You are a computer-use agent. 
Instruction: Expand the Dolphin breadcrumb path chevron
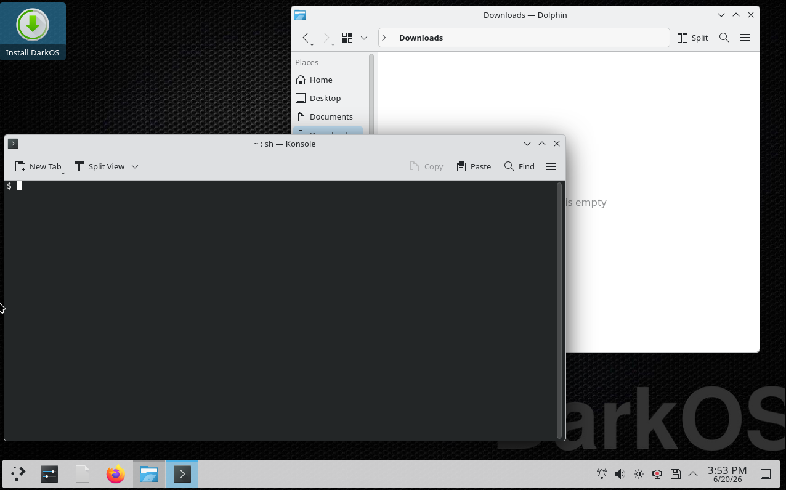coord(384,38)
